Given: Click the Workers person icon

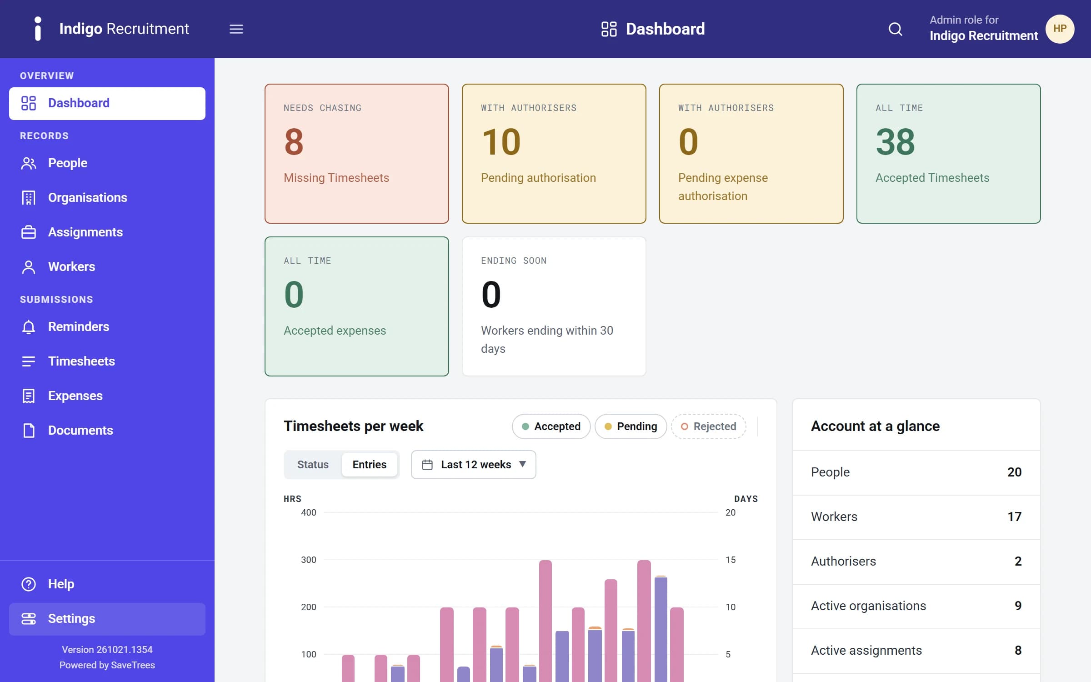Looking at the screenshot, I should coord(29,267).
